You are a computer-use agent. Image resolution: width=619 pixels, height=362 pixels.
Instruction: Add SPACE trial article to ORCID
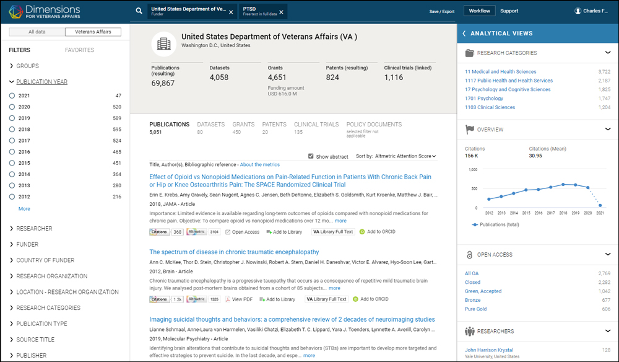378,232
